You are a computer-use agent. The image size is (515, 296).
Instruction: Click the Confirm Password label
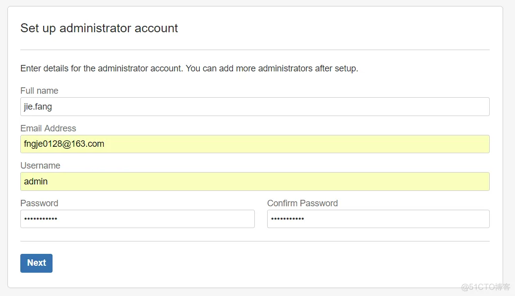pyautogui.click(x=302, y=203)
